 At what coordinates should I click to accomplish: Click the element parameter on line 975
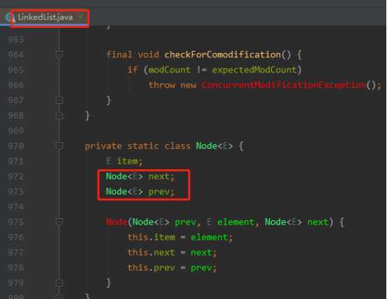tap(235, 222)
